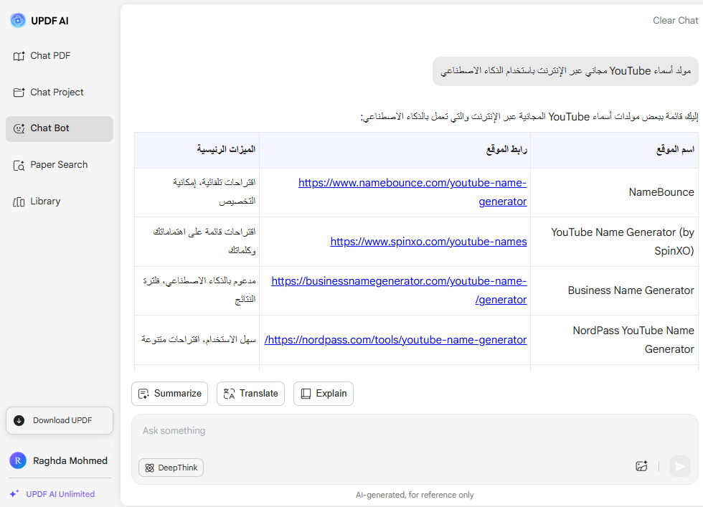
Task: Click the UPDF AI title text
Action: (49, 21)
